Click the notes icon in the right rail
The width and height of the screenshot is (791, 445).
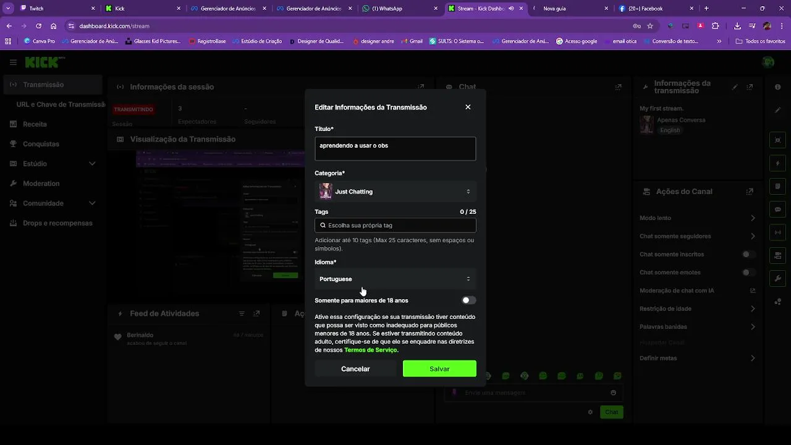[777, 187]
